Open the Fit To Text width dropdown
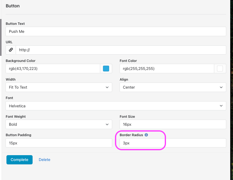This screenshot has height=180, width=233. coord(59,87)
